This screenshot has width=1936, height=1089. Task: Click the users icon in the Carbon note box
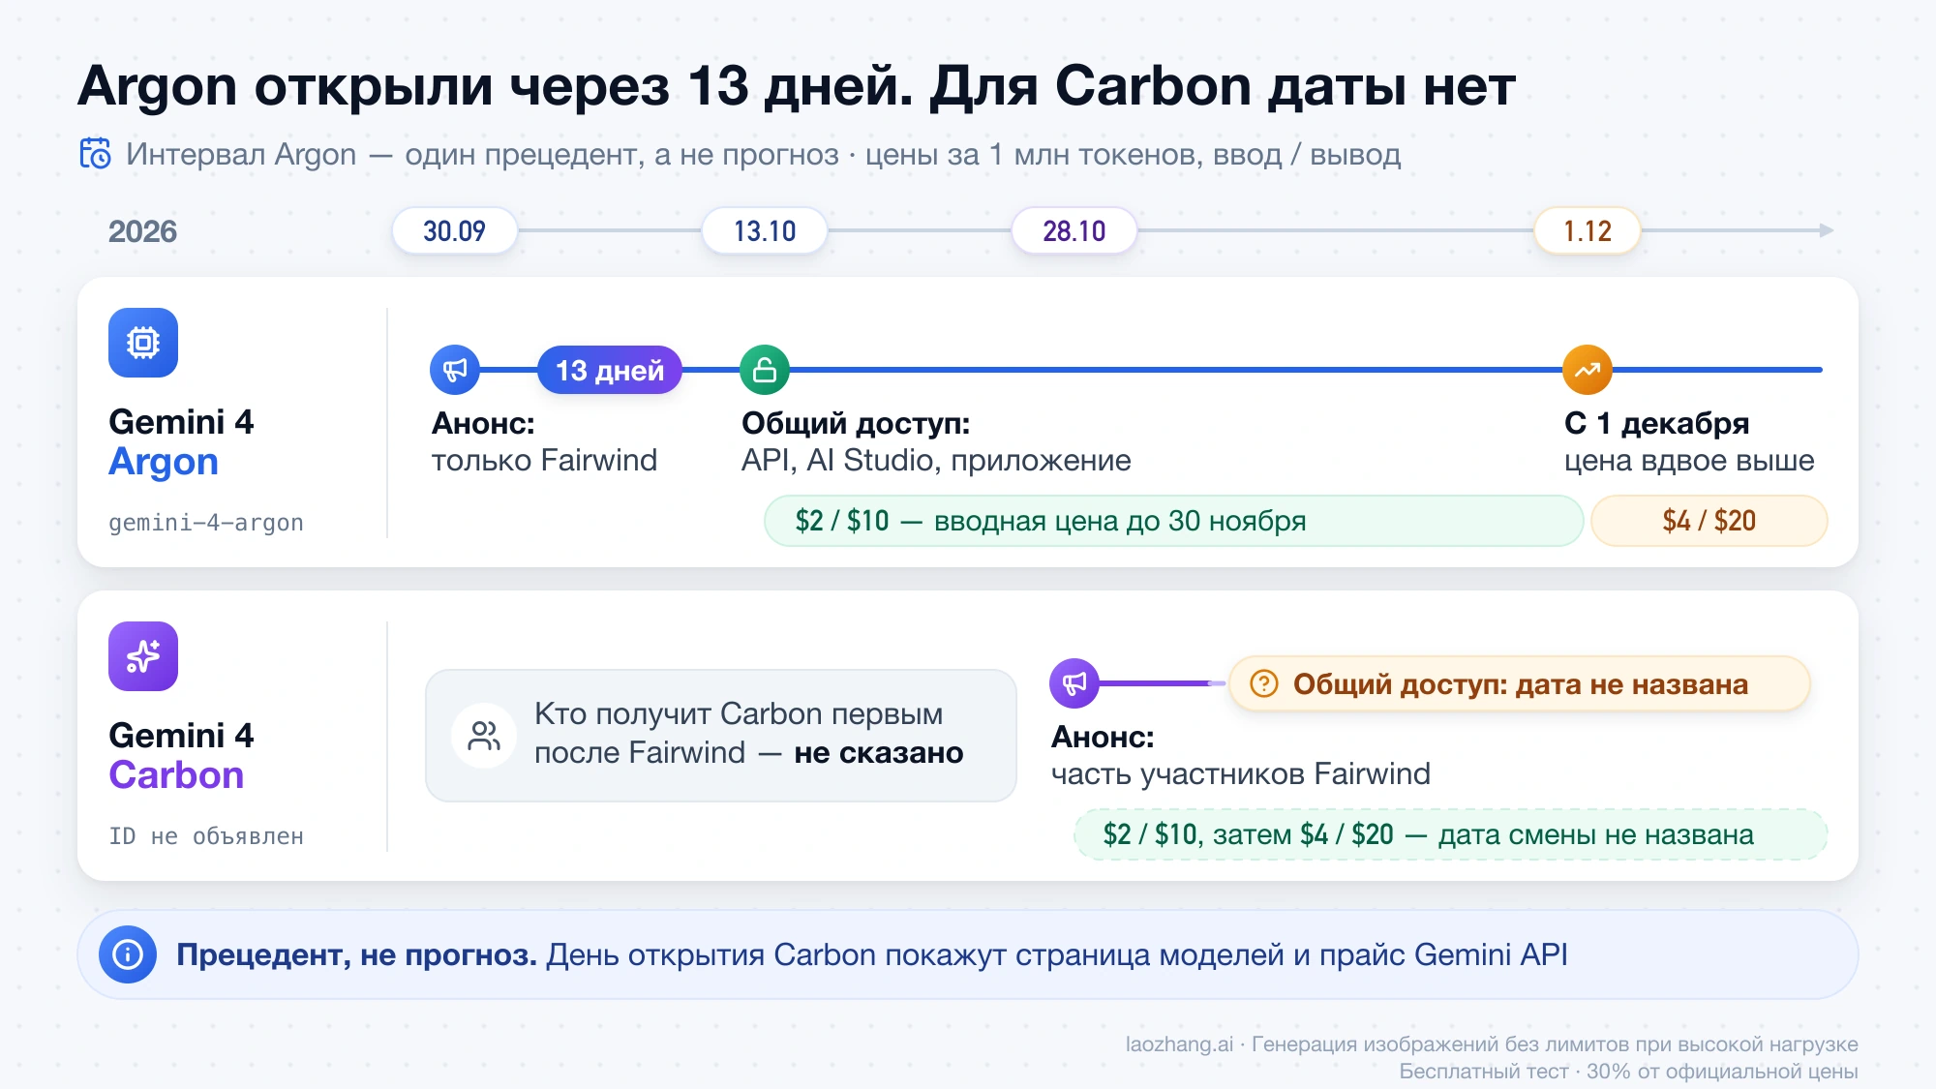pyautogui.click(x=484, y=736)
